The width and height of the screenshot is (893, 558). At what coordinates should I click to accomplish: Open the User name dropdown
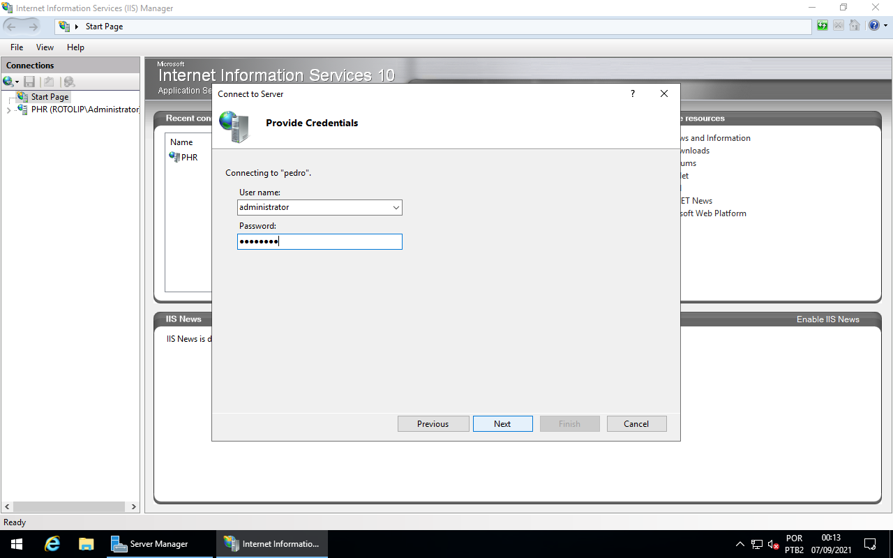point(394,207)
